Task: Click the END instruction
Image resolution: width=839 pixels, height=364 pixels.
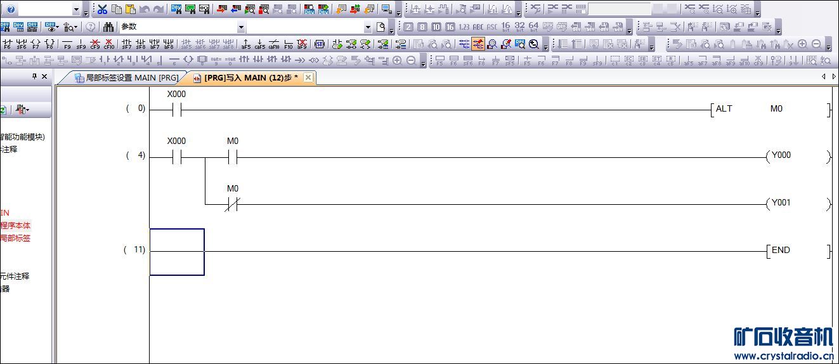Action: click(x=798, y=250)
